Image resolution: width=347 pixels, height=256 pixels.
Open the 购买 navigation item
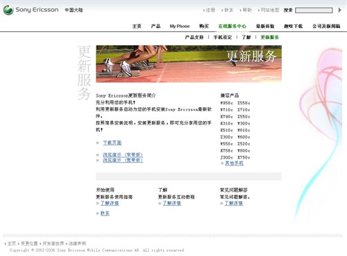204,26
